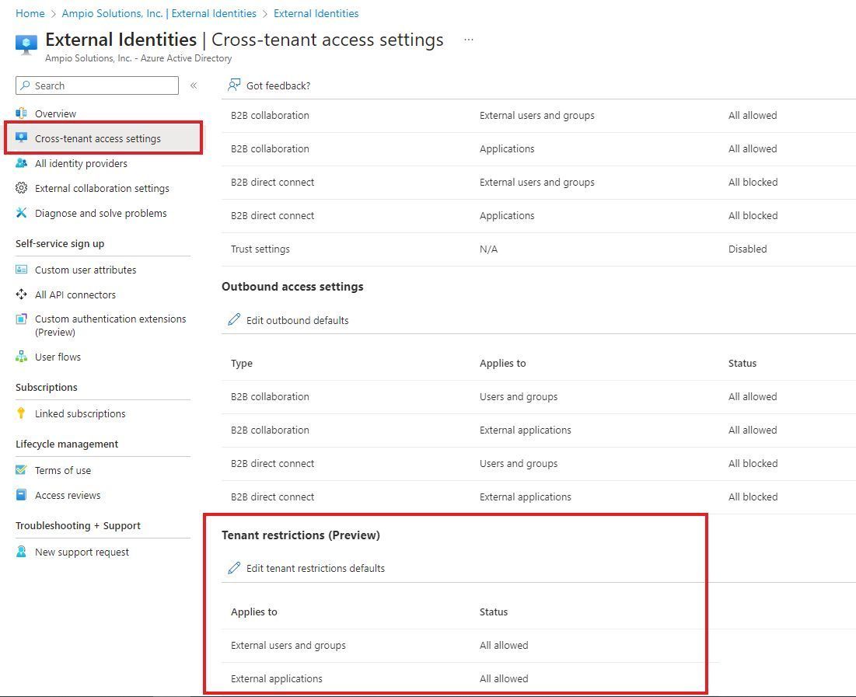
Task: Click the Linked subscriptions key icon
Action: point(23,413)
